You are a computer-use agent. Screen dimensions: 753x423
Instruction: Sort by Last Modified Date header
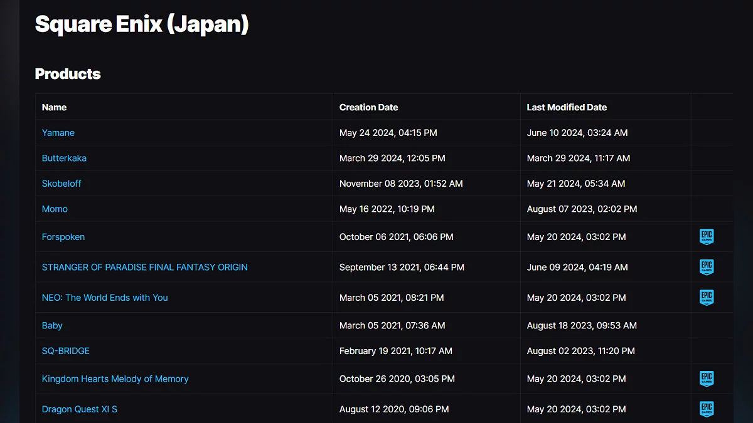click(567, 107)
